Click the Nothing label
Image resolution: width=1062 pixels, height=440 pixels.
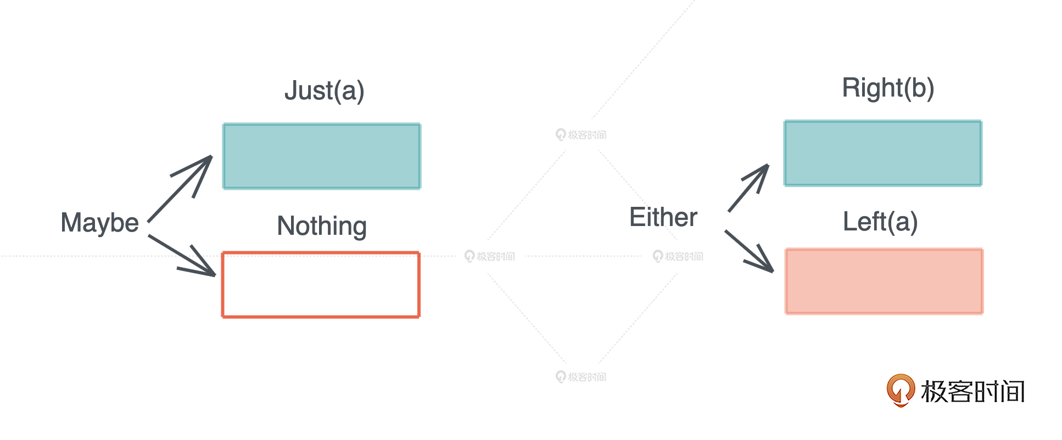322,225
